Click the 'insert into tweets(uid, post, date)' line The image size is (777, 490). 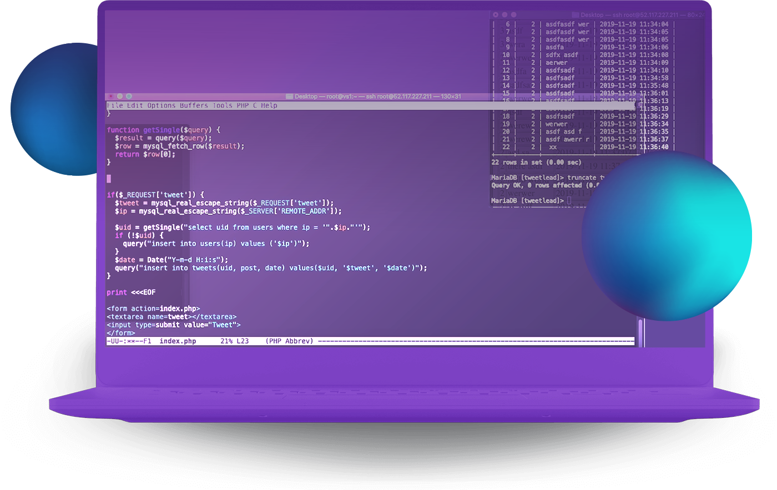pyautogui.click(x=271, y=268)
